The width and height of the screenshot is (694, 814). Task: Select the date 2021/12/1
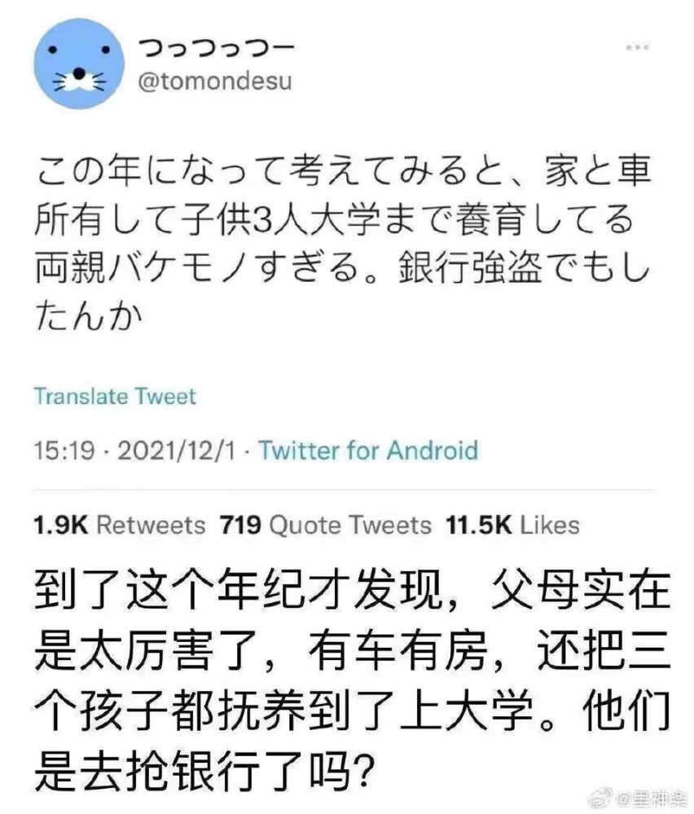click(x=179, y=451)
